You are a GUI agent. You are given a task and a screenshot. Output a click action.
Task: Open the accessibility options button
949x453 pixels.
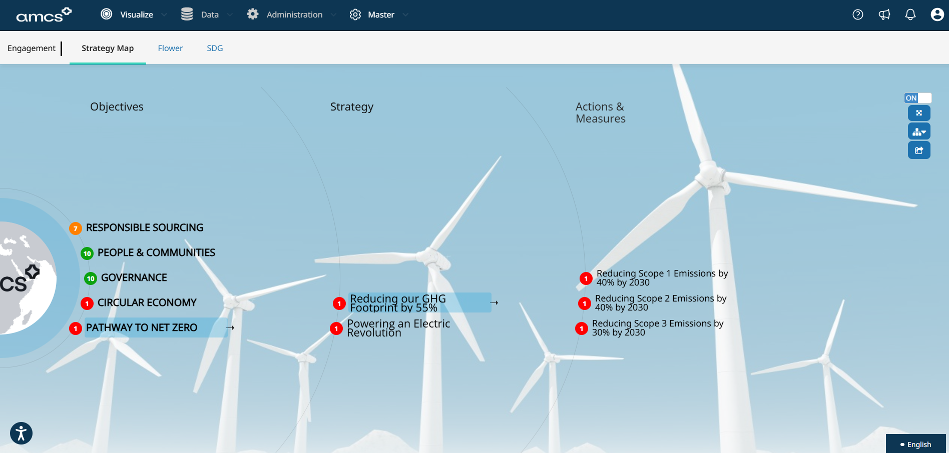[x=21, y=433]
